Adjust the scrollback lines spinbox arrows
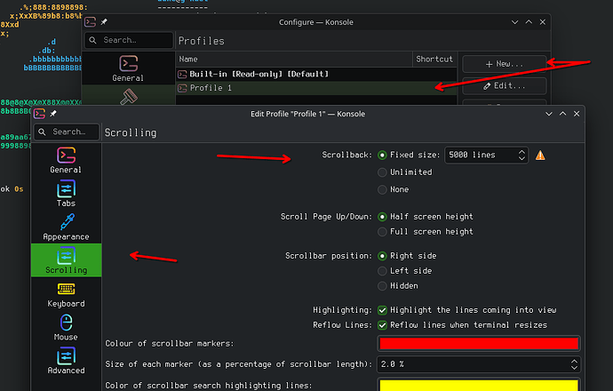The image size is (613, 391). tap(521, 155)
